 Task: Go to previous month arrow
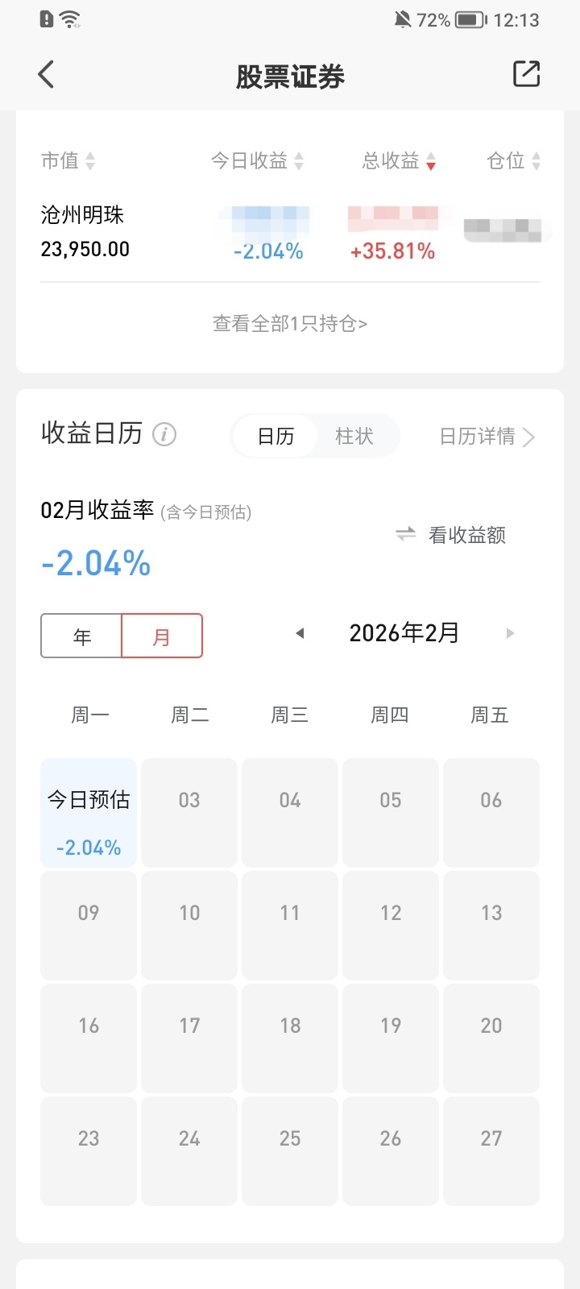300,633
